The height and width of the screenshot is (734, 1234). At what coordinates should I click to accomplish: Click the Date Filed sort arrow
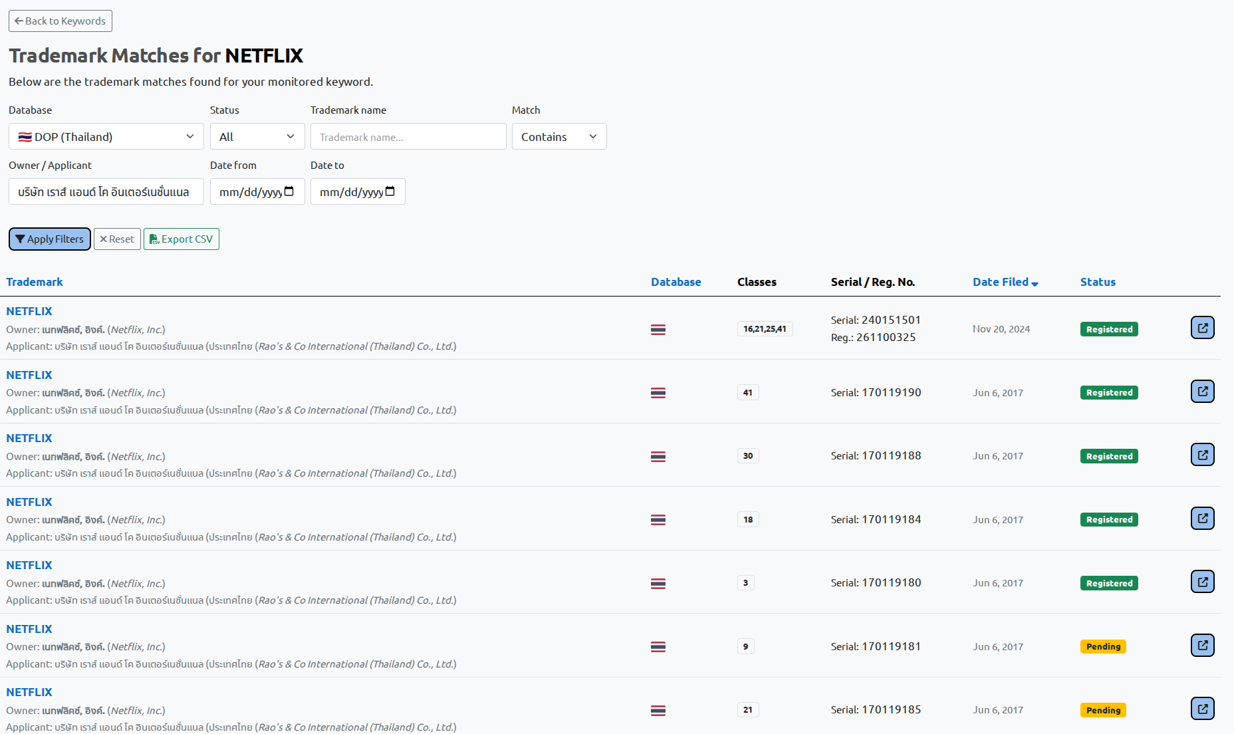point(1035,284)
